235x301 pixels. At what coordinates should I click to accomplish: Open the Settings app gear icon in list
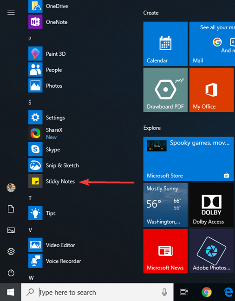[35, 118]
